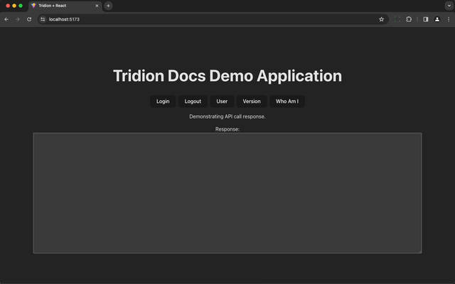
Task: Close the window with red button
Action: tap(8, 6)
